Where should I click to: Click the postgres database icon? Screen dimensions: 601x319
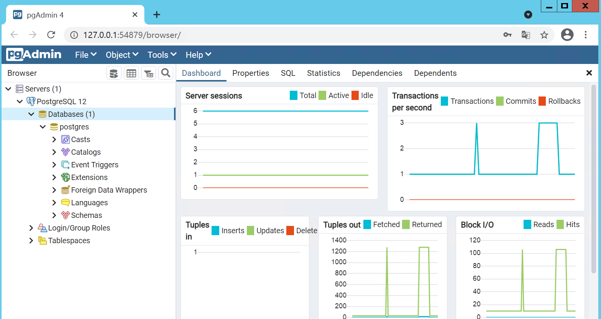54,127
